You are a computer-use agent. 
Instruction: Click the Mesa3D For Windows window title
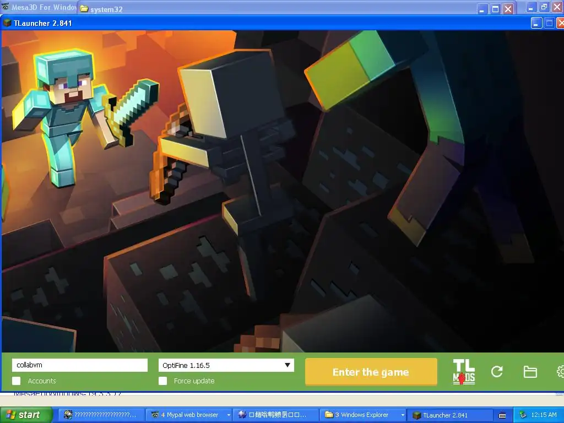tap(44, 7)
